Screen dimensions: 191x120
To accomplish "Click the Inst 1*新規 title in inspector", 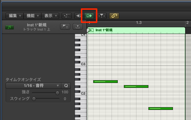I will tap(37, 25).
